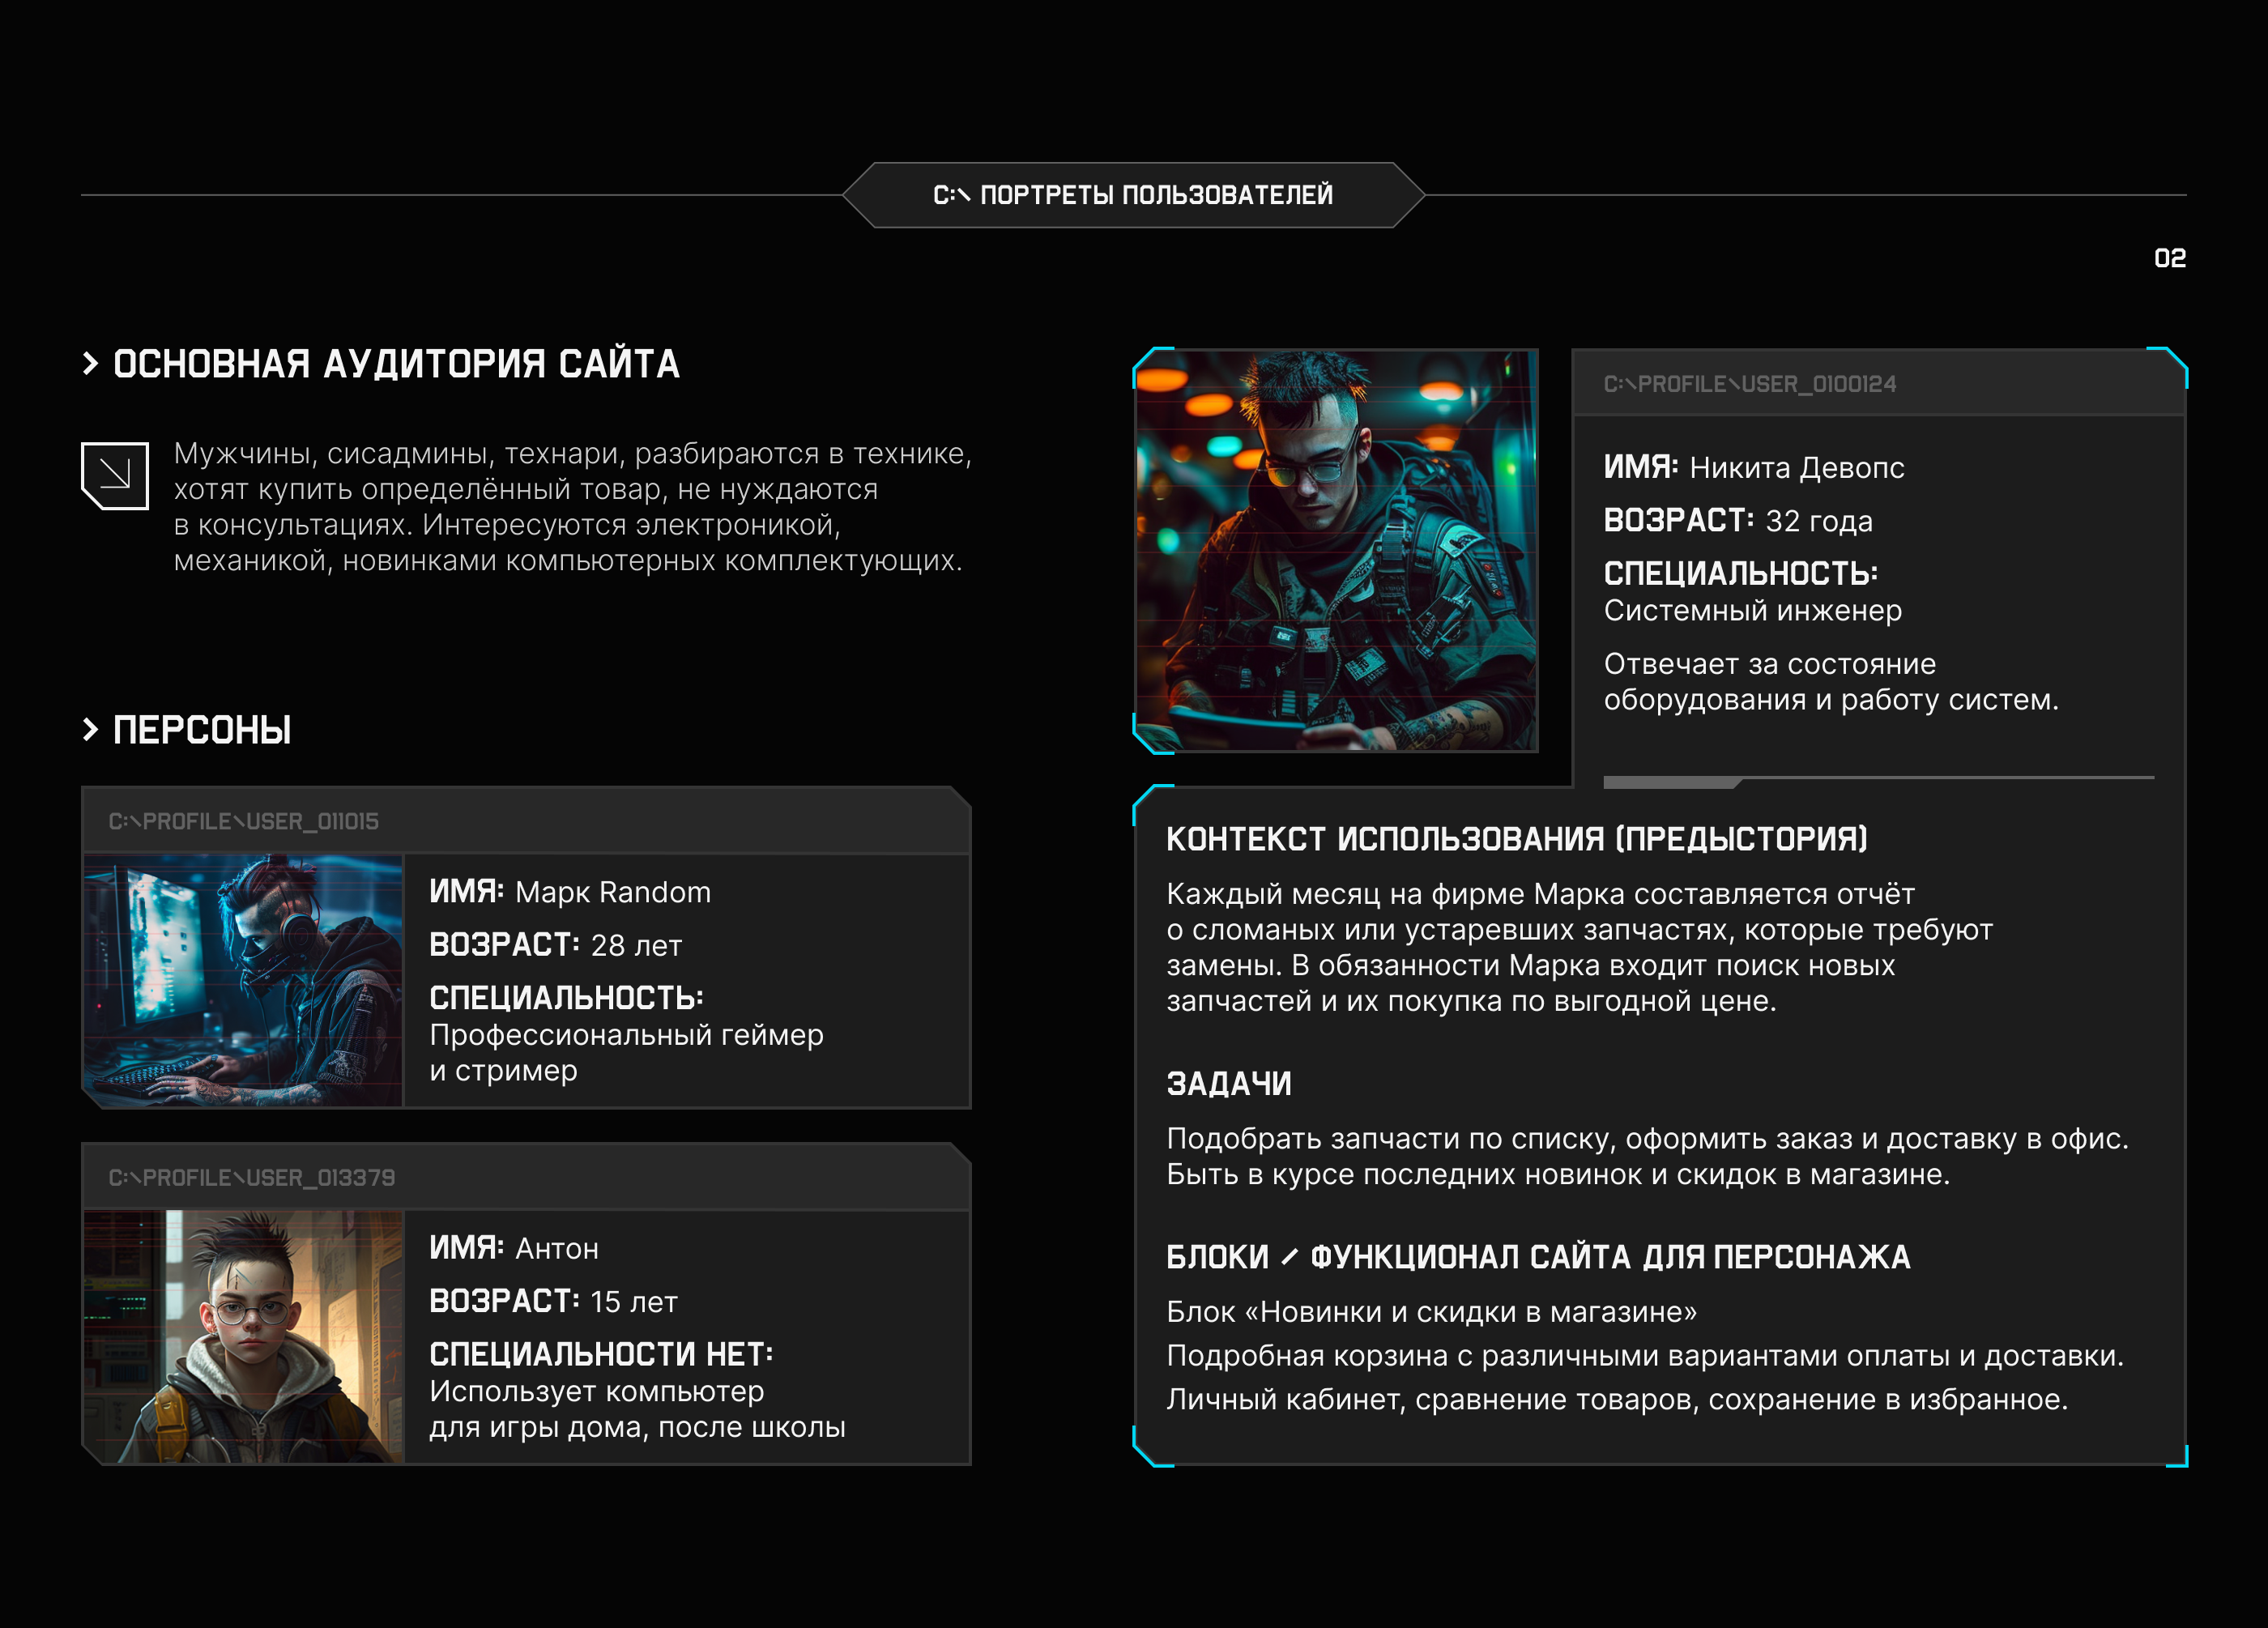
Task: Open Антон boy portrait thumbnail
Action: coord(243,1337)
